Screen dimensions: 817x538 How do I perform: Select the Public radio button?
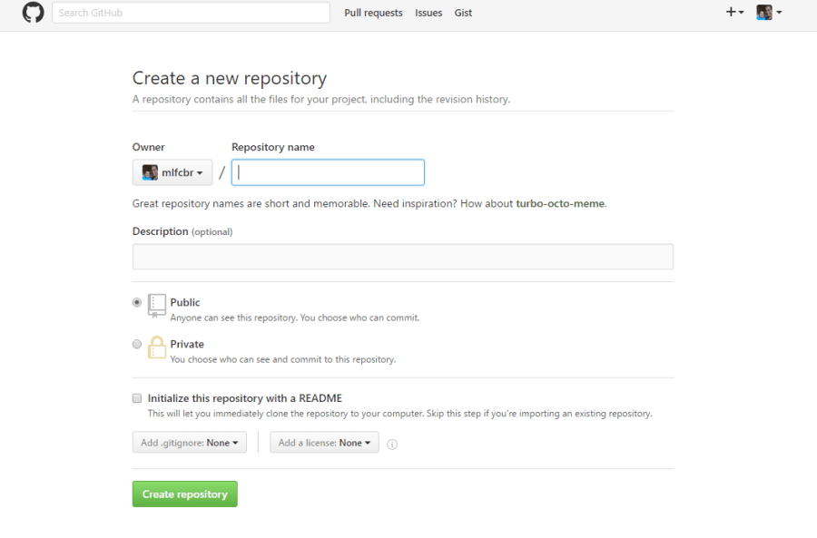(x=137, y=302)
